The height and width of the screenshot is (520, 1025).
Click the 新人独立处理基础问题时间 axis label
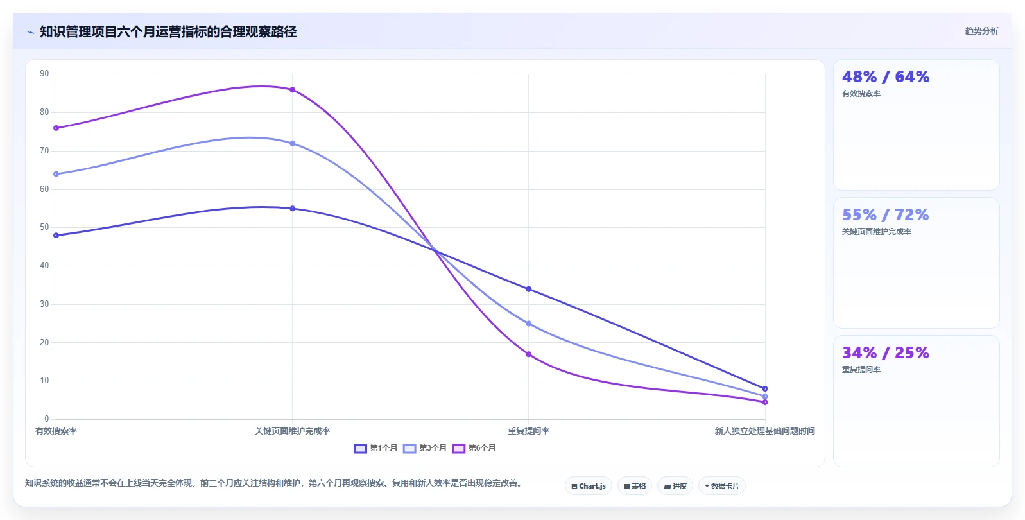pyautogui.click(x=765, y=431)
